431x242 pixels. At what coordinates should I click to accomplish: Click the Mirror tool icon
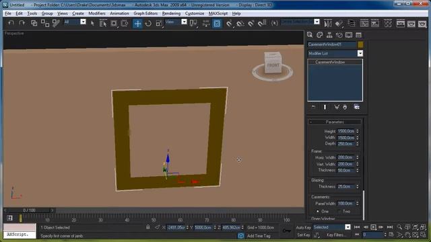tap(328, 24)
